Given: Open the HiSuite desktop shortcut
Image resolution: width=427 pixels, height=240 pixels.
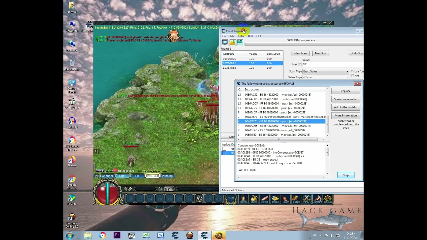Looking at the screenshot, I should [x=72, y=199].
